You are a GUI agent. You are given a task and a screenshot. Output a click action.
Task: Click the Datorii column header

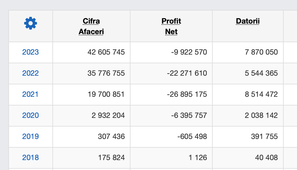248,21
